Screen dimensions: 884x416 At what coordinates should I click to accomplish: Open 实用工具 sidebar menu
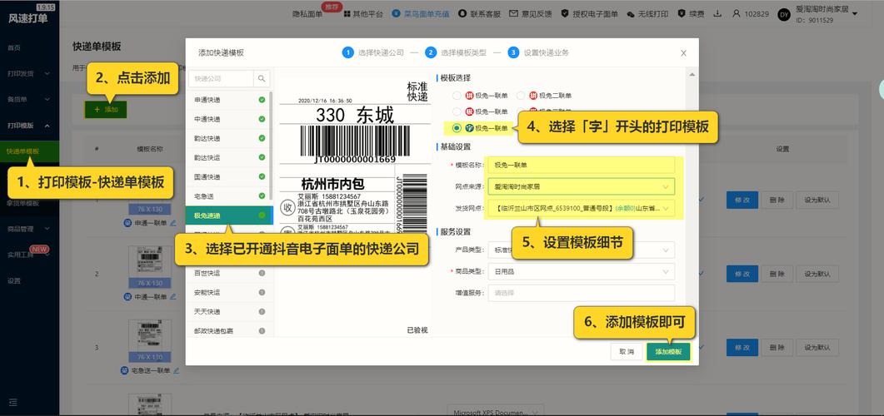(29, 255)
